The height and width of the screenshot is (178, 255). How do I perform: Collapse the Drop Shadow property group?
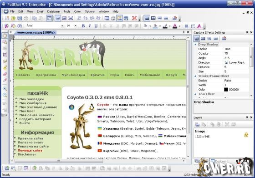pyautogui.click(x=195, y=44)
